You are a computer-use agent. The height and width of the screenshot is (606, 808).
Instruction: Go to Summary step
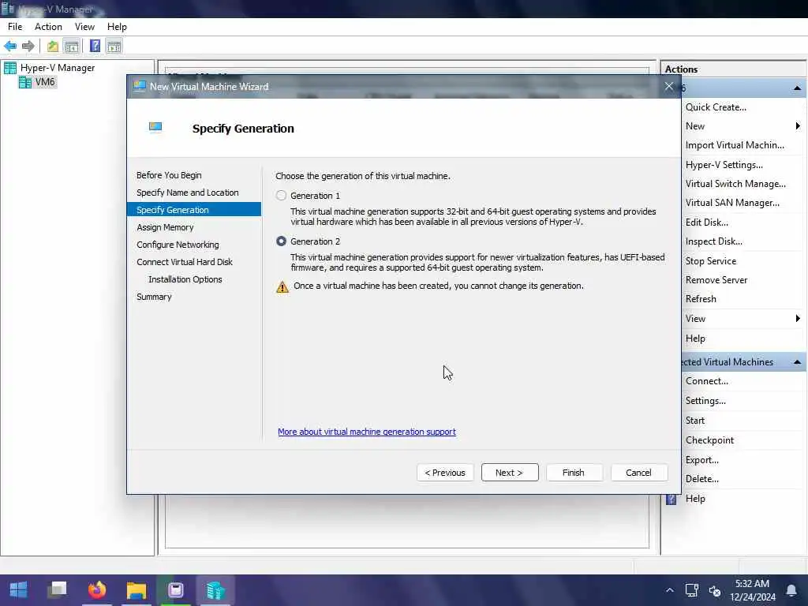154,297
